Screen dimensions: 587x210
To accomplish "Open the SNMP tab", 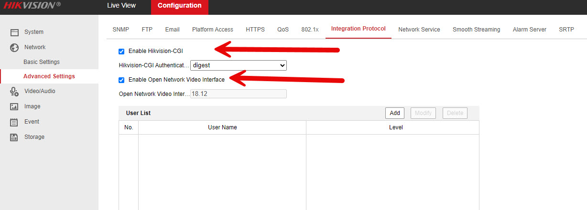I will [121, 30].
